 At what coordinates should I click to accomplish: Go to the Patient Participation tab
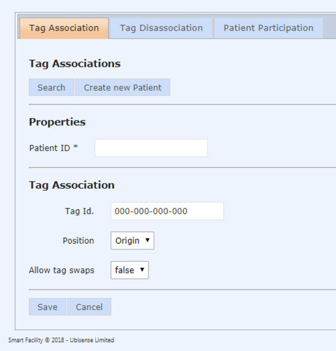268,28
